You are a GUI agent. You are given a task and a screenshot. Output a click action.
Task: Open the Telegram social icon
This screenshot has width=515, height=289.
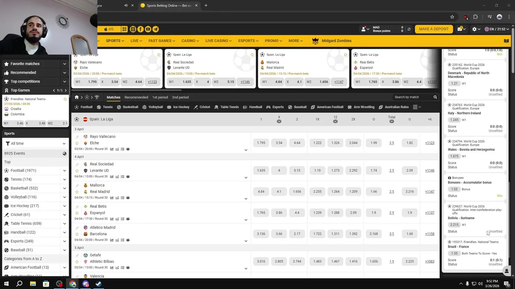click(156, 29)
